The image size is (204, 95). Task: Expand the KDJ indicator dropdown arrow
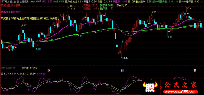[x=2, y=74]
